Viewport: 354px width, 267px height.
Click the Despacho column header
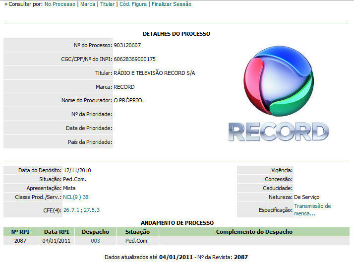(x=95, y=232)
